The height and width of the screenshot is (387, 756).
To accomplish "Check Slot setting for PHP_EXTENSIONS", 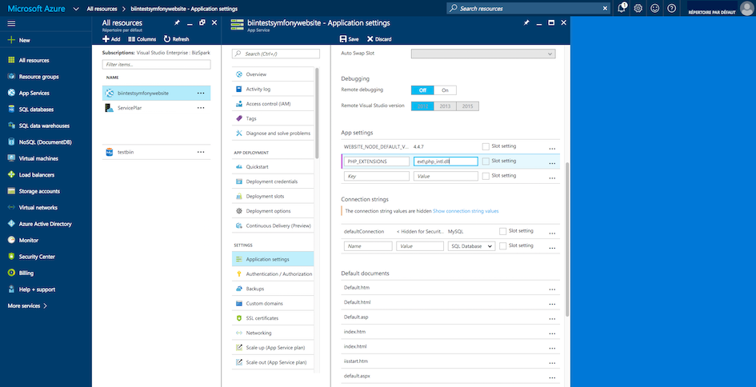I will pyautogui.click(x=486, y=161).
